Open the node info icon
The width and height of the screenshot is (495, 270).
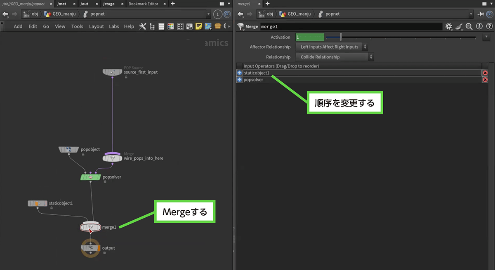point(479,26)
